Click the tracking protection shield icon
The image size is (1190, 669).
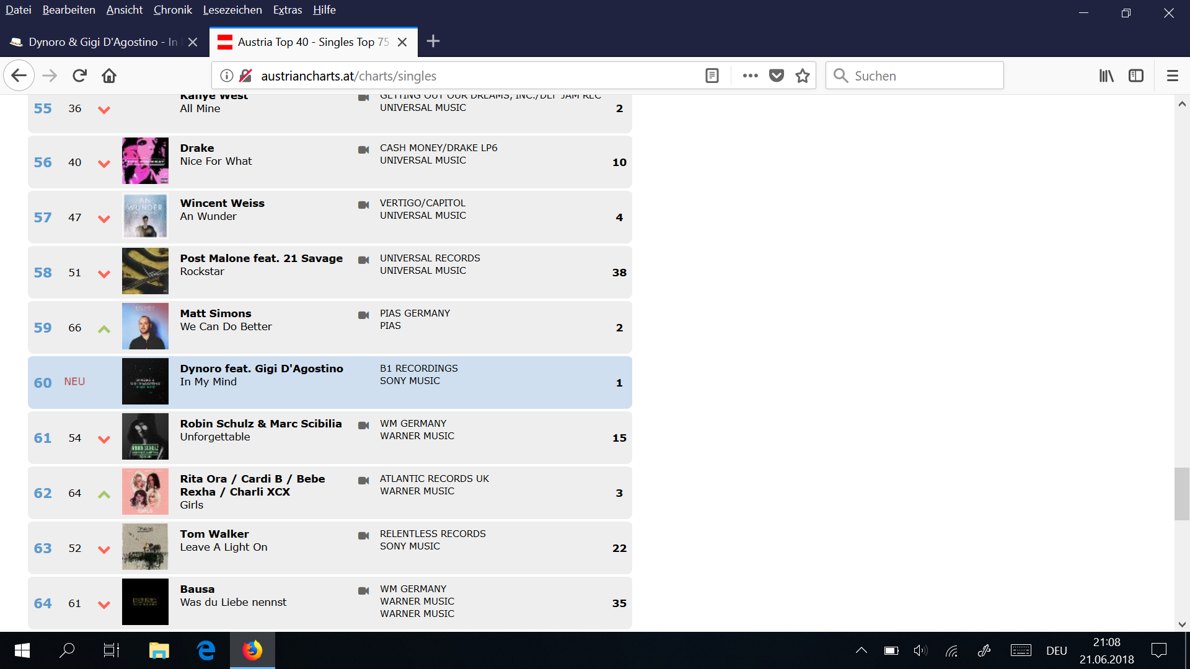tap(245, 76)
